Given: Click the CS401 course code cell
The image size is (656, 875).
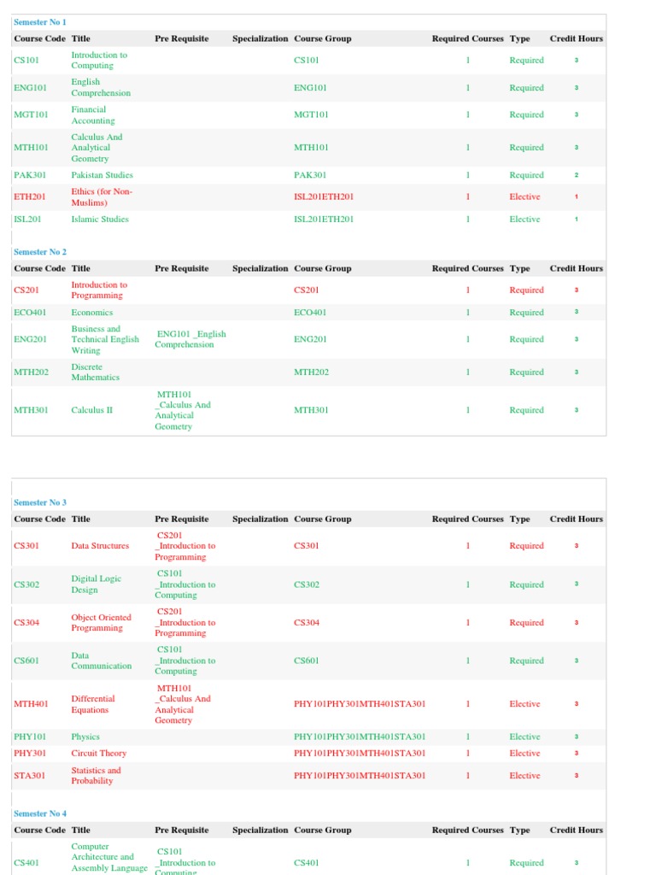Looking at the screenshot, I should tap(26, 863).
